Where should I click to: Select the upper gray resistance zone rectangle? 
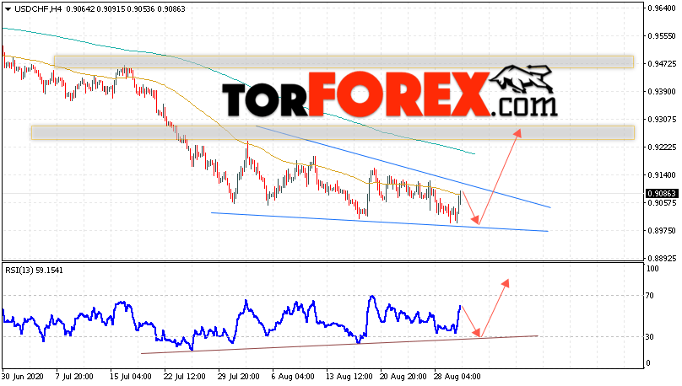point(344,62)
